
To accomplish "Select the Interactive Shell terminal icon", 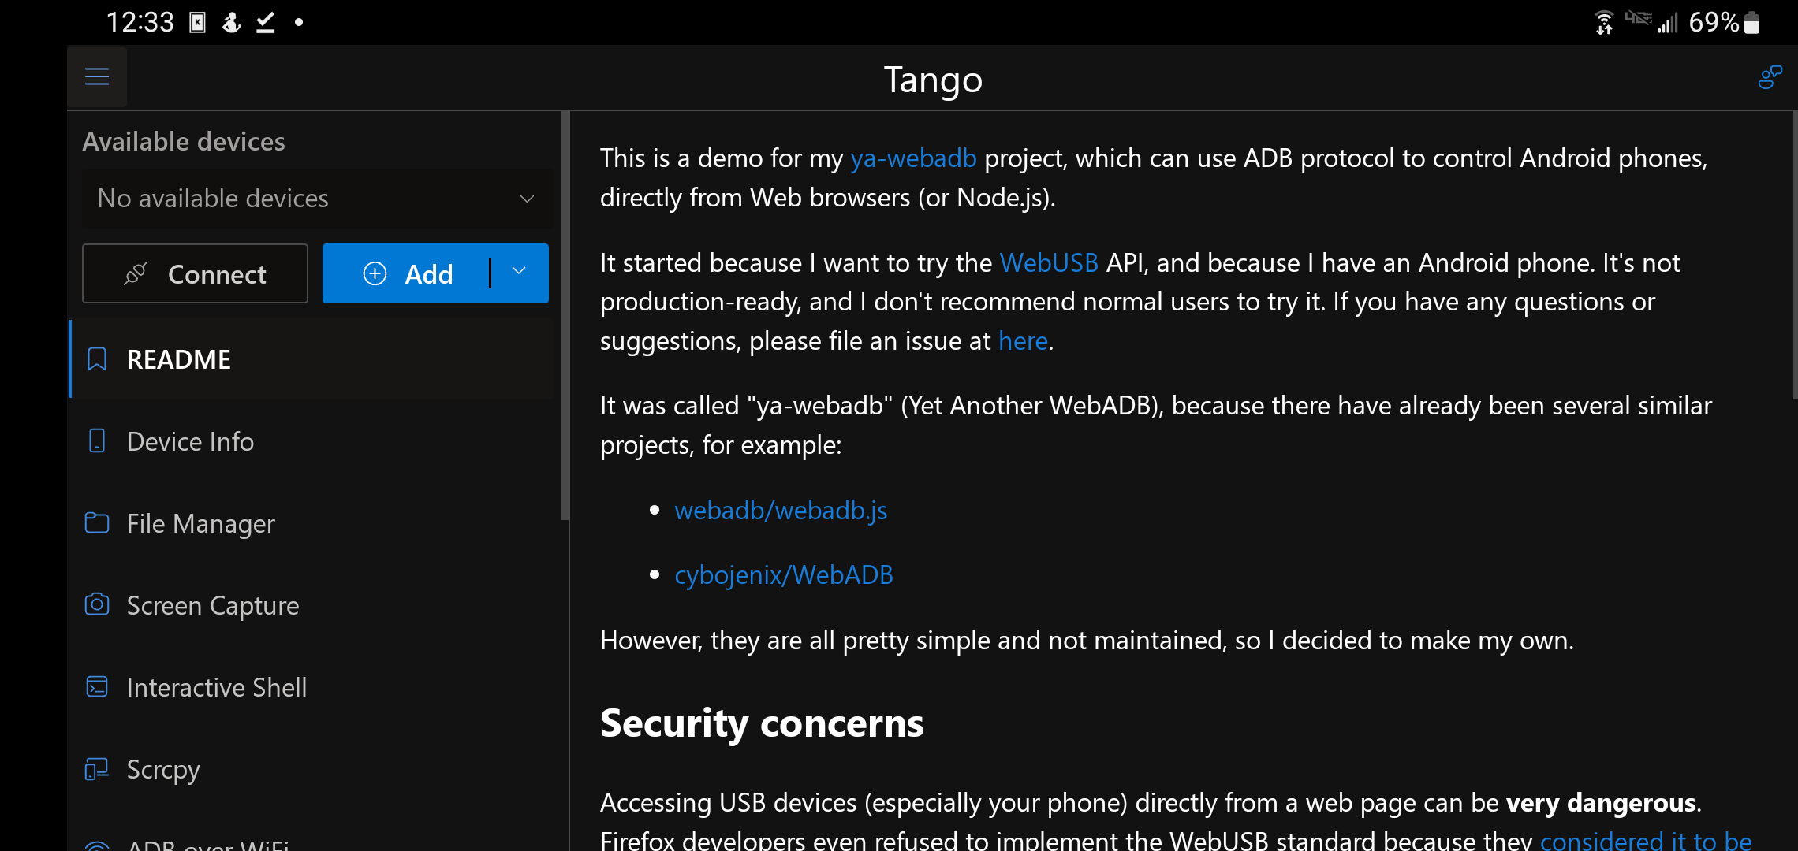I will (97, 686).
